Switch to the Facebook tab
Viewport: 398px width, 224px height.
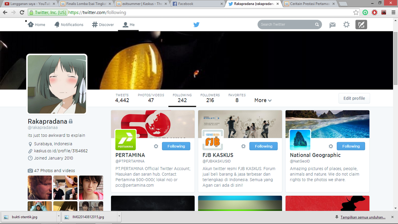[x=197, y=4]
